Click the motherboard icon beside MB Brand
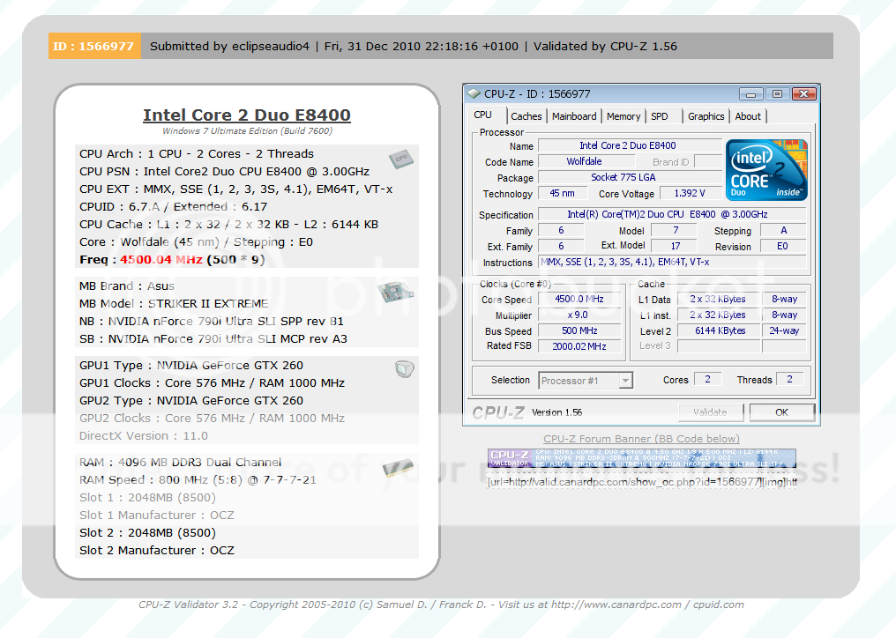This screenshot has height=638, width=896. coord(395,292)
